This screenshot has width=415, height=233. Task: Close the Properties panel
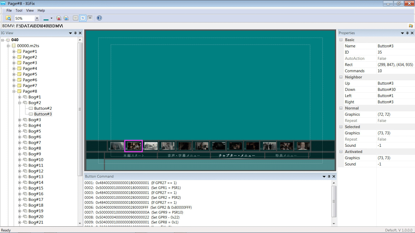click(x=412, y=33)
